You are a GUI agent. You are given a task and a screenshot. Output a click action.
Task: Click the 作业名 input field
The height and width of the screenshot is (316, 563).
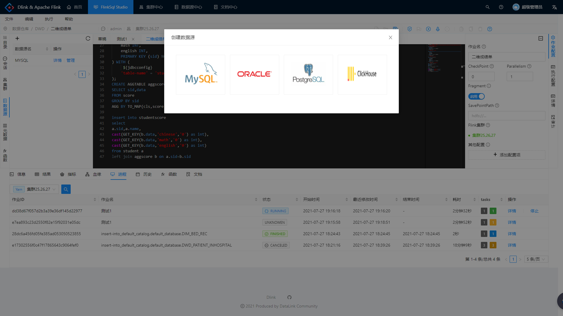point(507,57)
